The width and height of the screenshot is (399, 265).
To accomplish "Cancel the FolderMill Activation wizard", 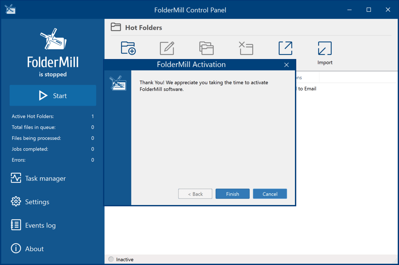I will pyautogui.click(x=270, y=194).
